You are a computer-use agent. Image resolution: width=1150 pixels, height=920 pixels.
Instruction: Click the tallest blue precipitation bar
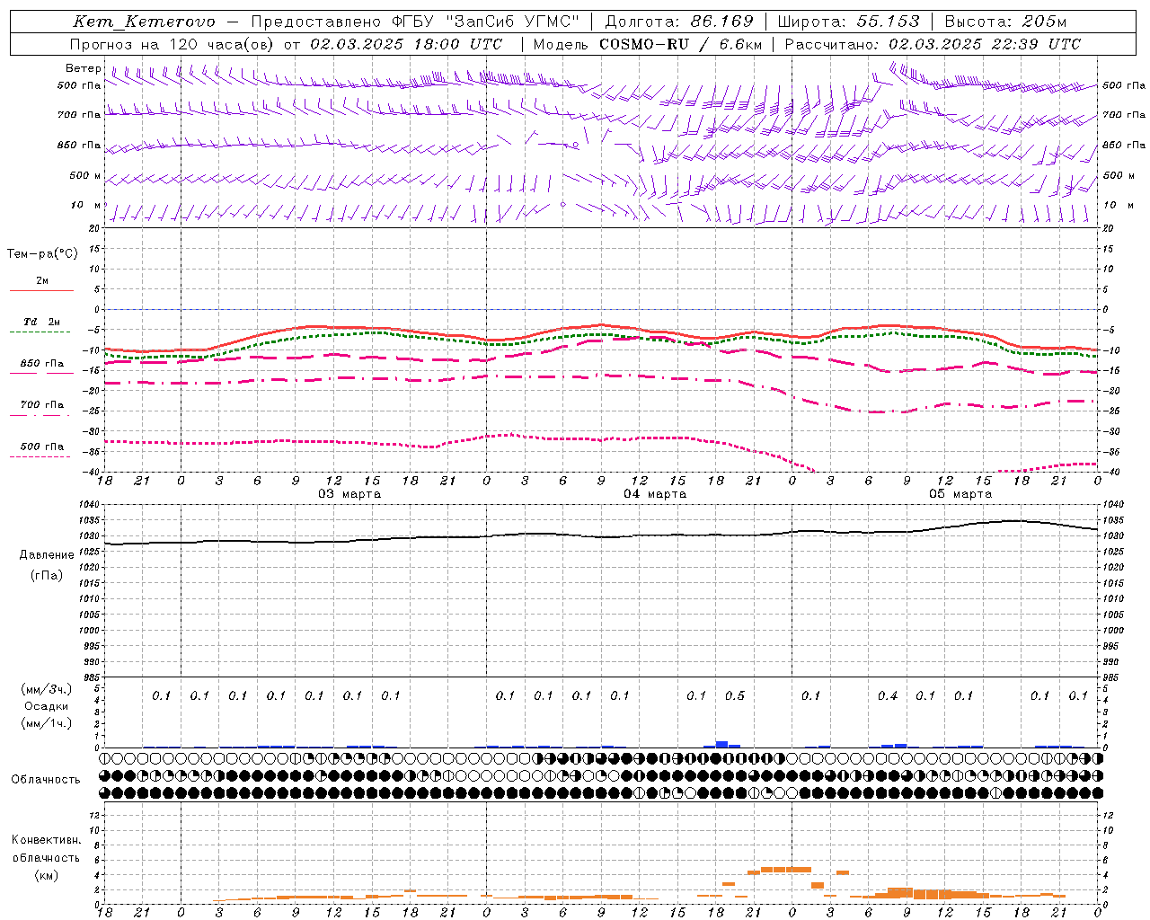(x=721, y=744)
